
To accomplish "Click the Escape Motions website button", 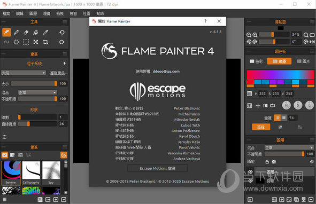I will tap(158, 168).
